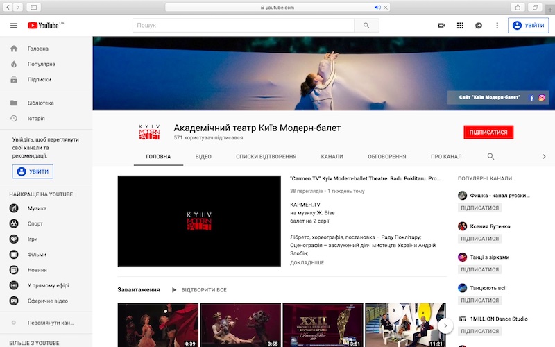
Task: Open Сферичне відео 360 category
Action: pos(46,301)
